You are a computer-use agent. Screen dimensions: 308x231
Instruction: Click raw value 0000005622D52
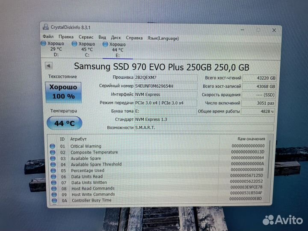tap(246, 181)
